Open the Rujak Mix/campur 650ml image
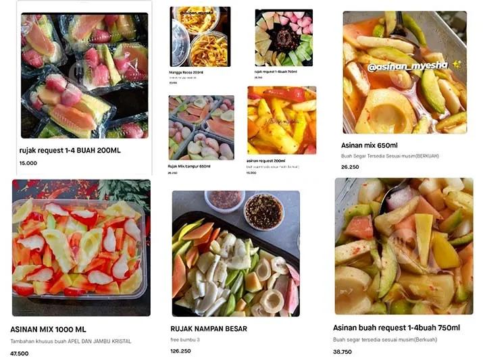Screen dimensions: 483x362 point(201,128)
